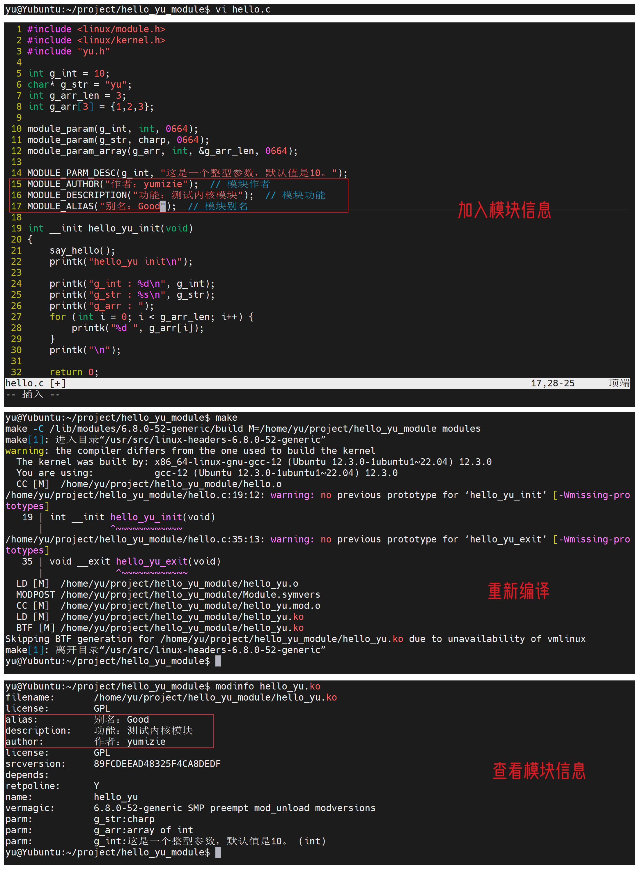Click the 'vi hello.c' command at top

pos(242,9)
